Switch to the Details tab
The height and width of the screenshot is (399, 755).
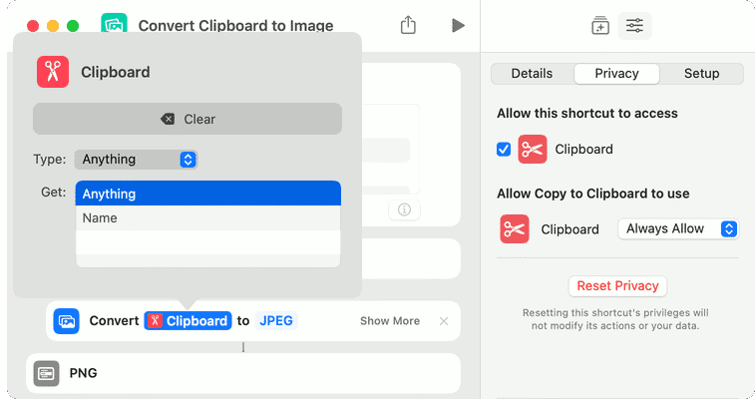click(532, 74)
